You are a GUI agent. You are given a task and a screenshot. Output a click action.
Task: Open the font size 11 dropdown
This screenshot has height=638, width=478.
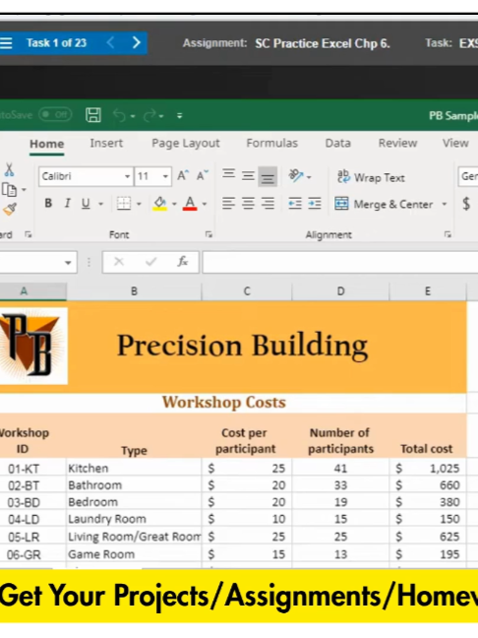point(165,176)
